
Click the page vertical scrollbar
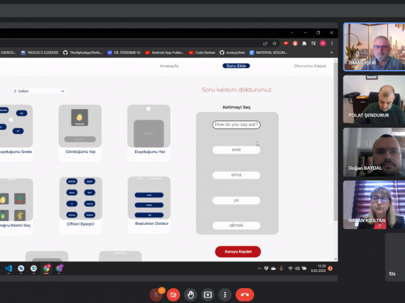(335, 141)
